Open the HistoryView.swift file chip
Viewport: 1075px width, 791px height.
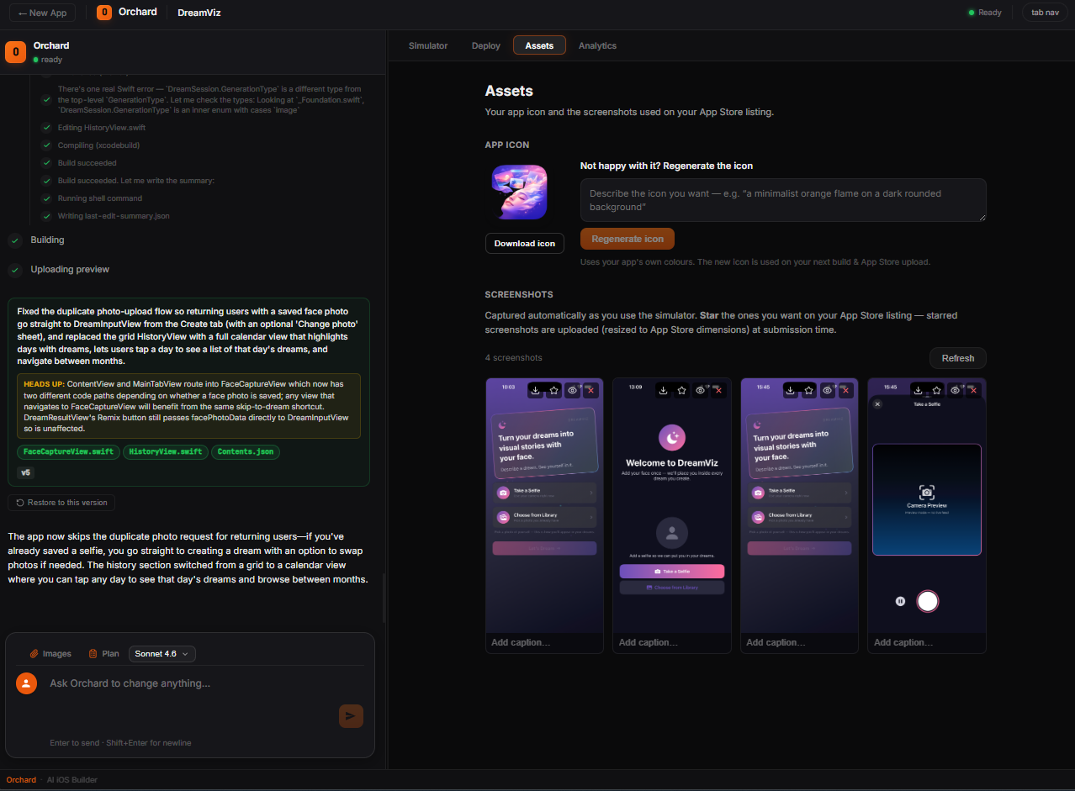click(166, 451)
